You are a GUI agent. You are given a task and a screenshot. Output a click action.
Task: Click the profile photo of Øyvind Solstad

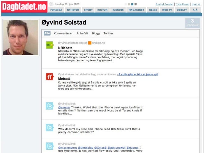(21, 38)
